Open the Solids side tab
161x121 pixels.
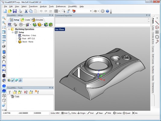153,78
